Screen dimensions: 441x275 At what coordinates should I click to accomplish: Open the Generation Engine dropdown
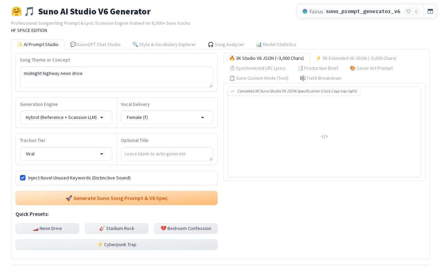pos(66,117)
